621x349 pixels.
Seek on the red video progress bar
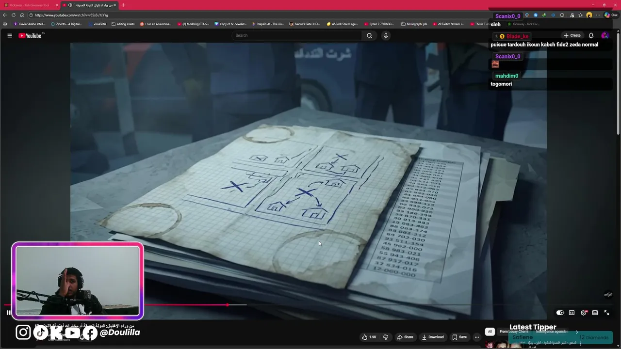pos(309,305)
